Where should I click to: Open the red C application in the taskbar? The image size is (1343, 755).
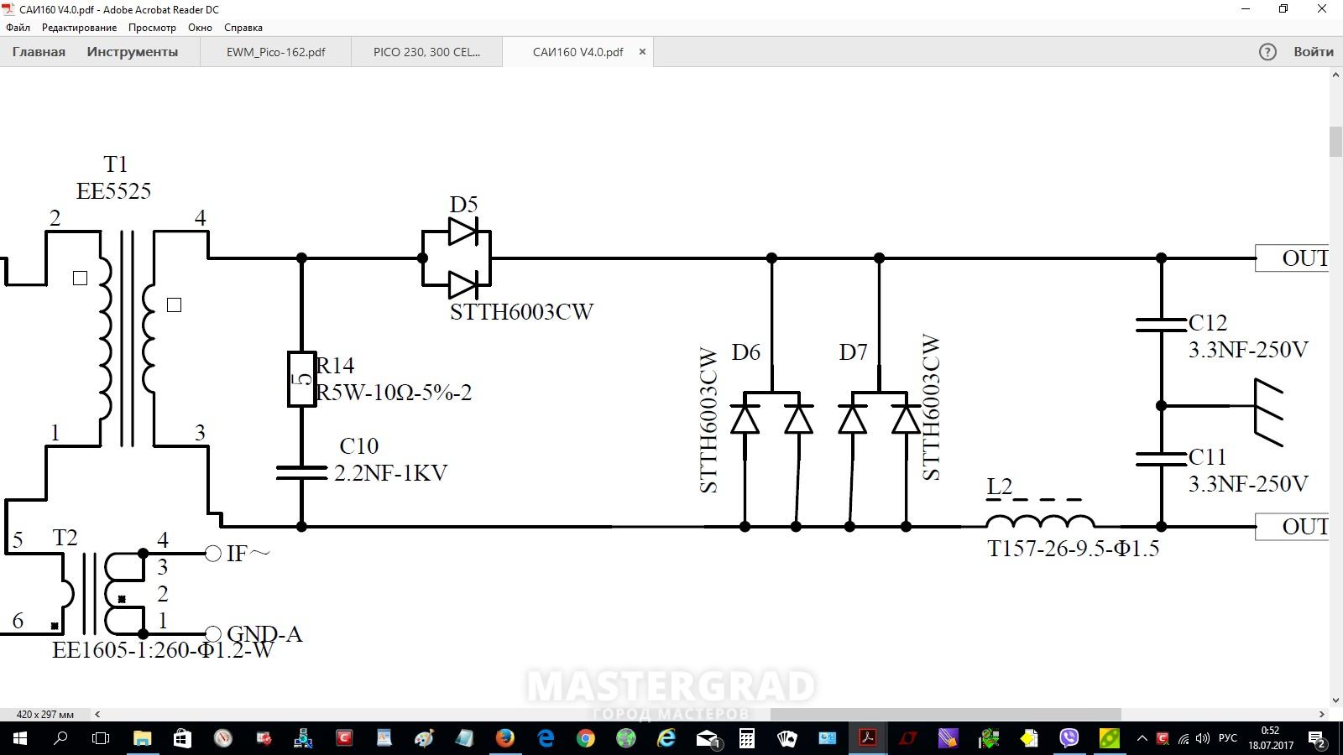point(343,738)
